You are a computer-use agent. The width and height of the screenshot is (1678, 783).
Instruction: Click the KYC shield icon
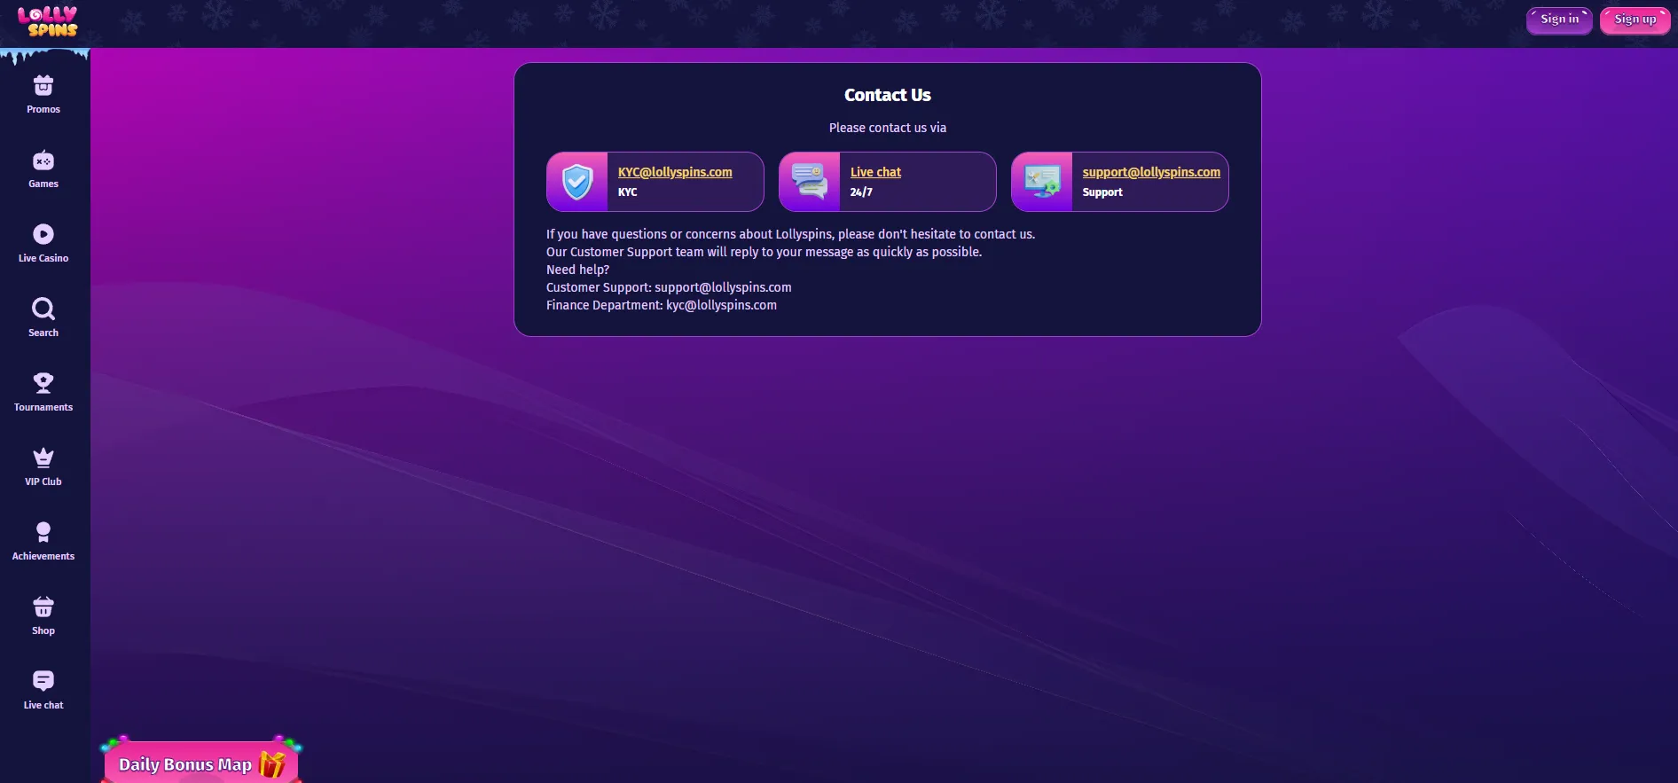coord(577,182)
